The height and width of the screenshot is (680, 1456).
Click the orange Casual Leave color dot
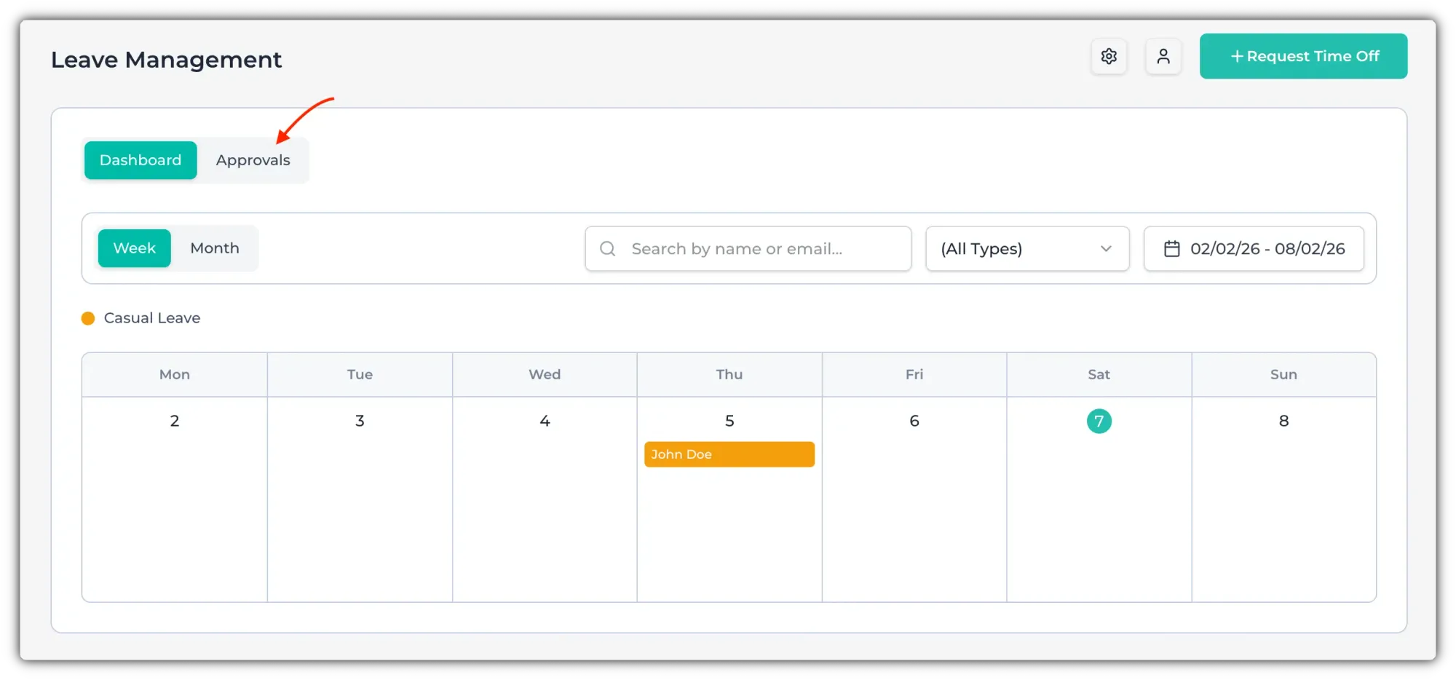pos(88,318)
